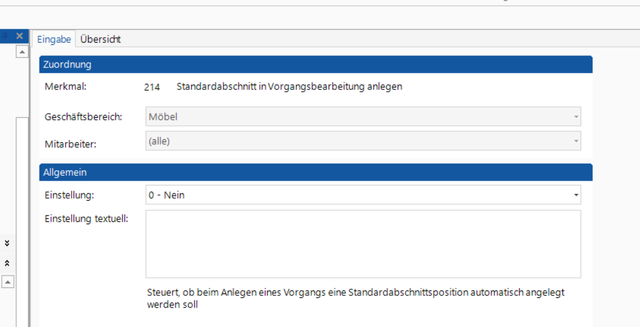Click into the Einstellung textuell text area
Image resolution: width=640 pixels, height=327 pixels.
tap(363, 244)
